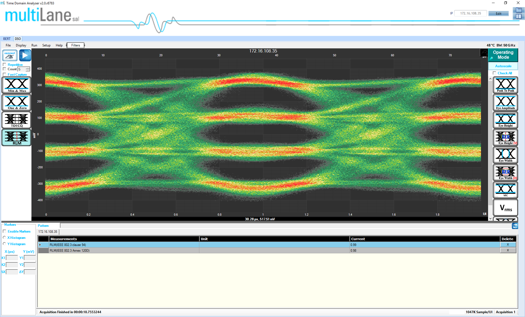Click the Peak To Peak icon
The width and height of the screenshot is (525, 317).
505,85
